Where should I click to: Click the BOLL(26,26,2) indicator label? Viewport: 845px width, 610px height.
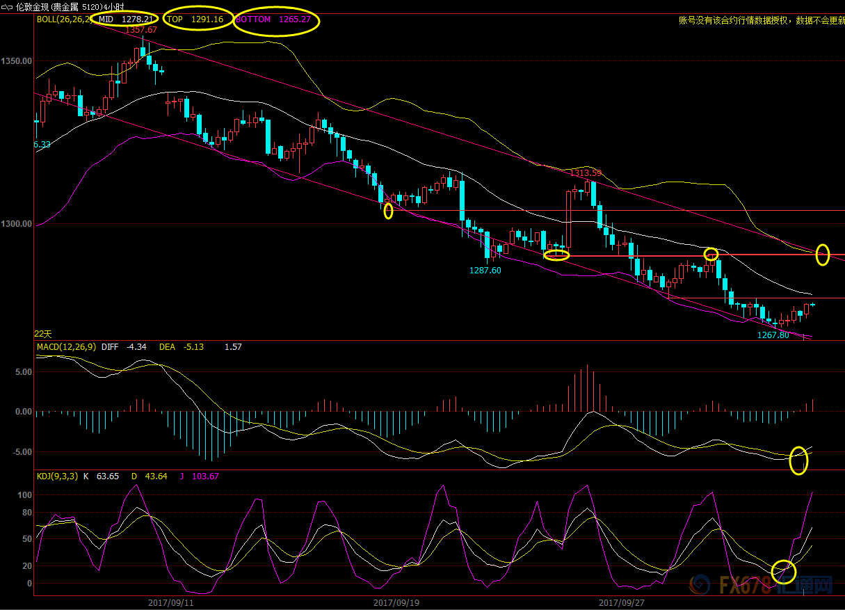click(x=63, y=19)
